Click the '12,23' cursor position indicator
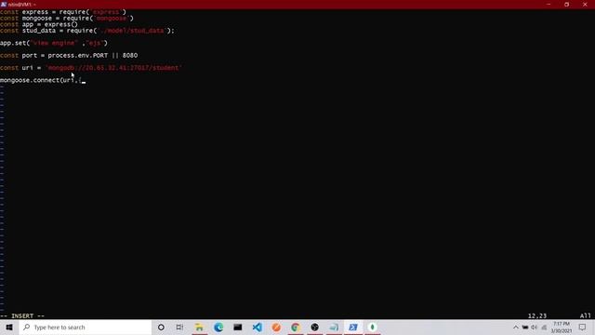Viewport: 595px width, 335px height. [x=537, y=315]
